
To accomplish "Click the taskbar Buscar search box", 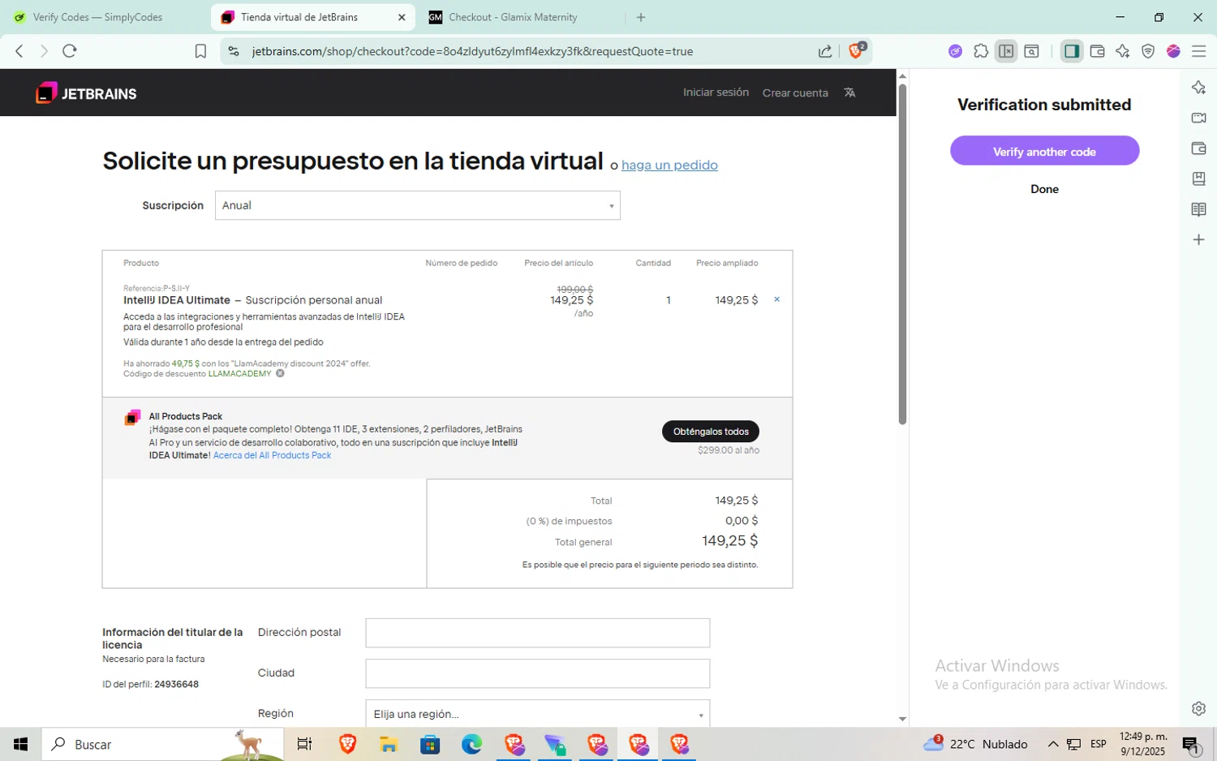I will [162, 744].
